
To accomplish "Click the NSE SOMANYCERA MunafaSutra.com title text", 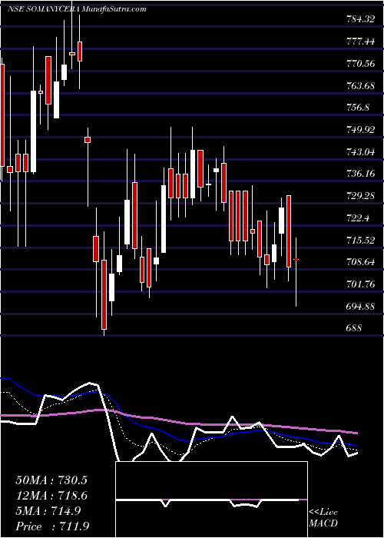I will coord(77,9).
